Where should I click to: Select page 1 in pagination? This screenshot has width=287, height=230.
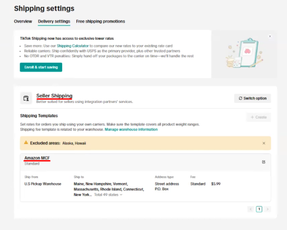pyautogui.click(x=259, y=209)
